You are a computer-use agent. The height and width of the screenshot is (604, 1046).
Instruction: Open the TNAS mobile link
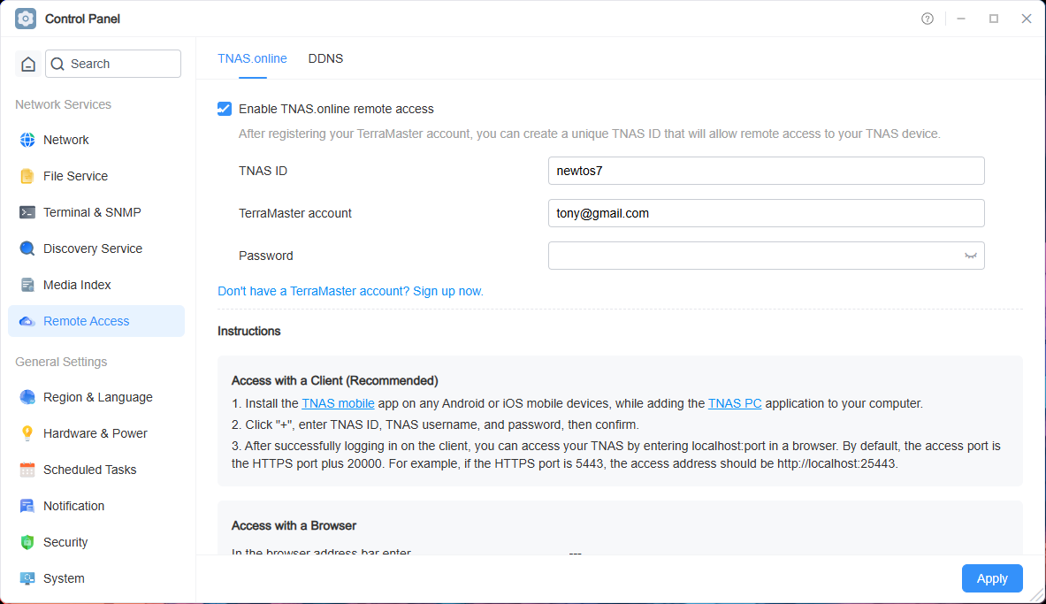338,403
